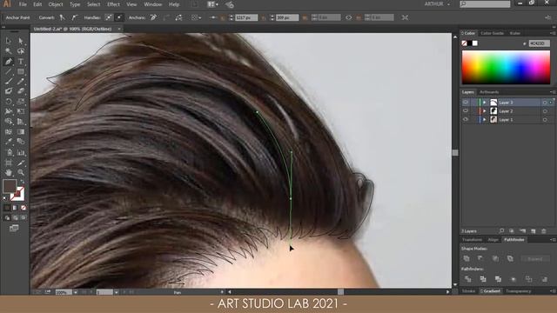The height and width of the screenshot is (313, 557).
Task: Click the Fill color swatch in toolbox
Action: click(10, 186)
